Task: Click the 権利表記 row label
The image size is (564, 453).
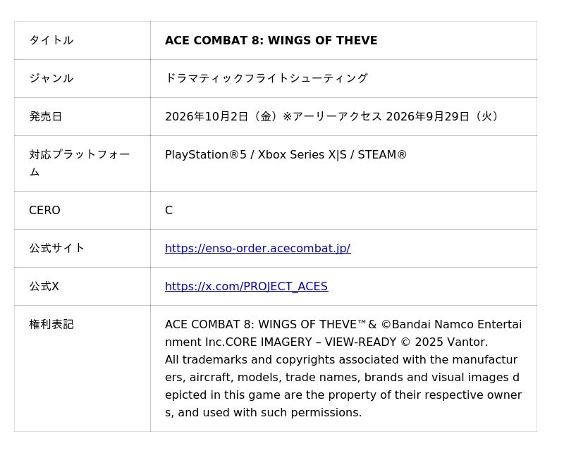Action: click(51, 325)
